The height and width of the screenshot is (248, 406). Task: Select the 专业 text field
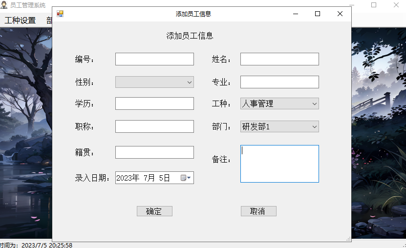click(x=279, y=82)
